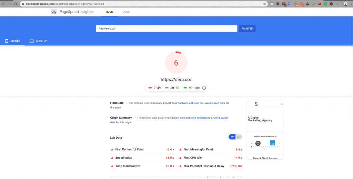Click the Origin Summary label

coord(121,118)
